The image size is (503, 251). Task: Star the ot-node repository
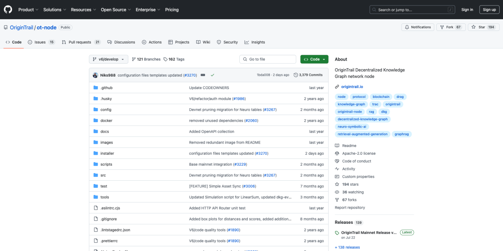(478, 27)
